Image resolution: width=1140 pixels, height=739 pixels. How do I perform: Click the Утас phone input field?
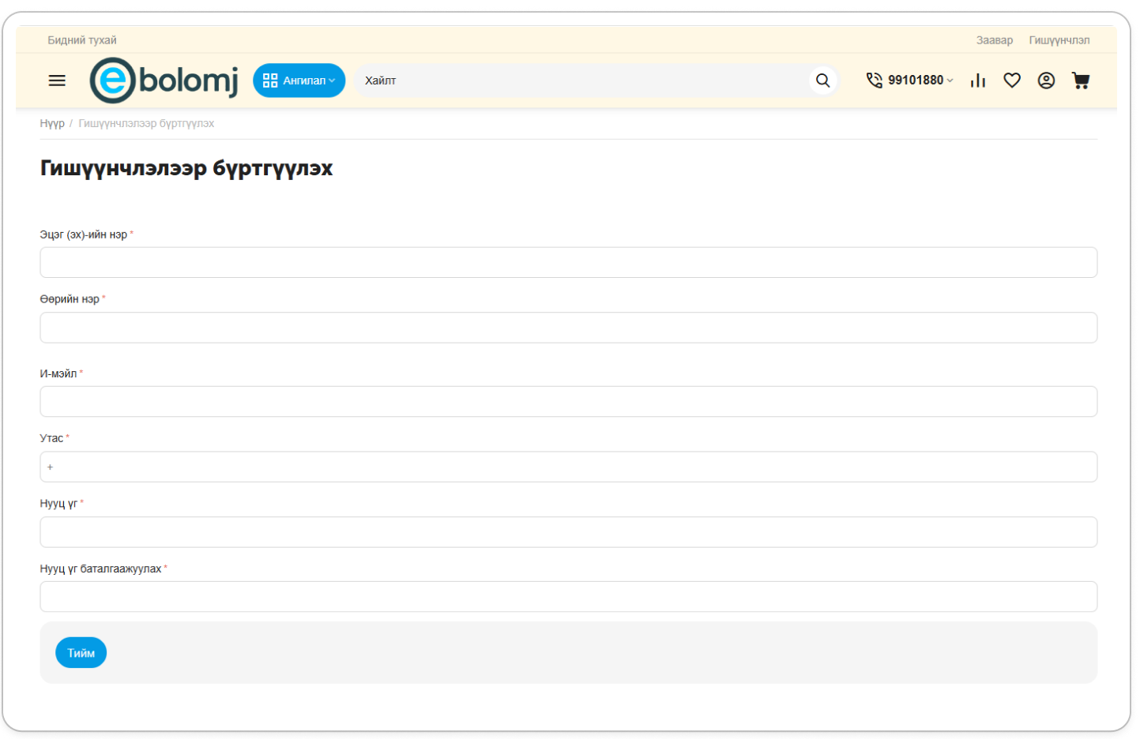pyautogui.click(x=568, y=467)
